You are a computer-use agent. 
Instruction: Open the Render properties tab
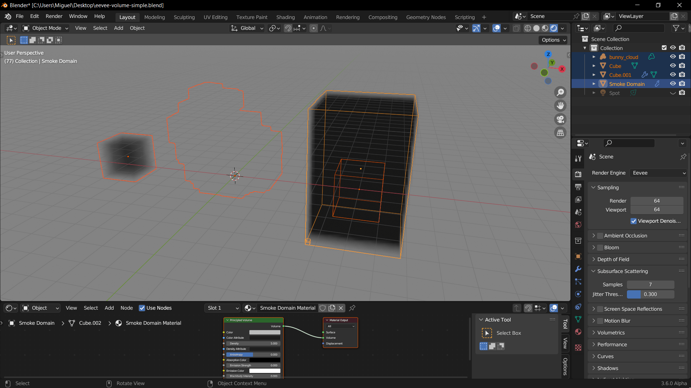[x=578, y=174]
